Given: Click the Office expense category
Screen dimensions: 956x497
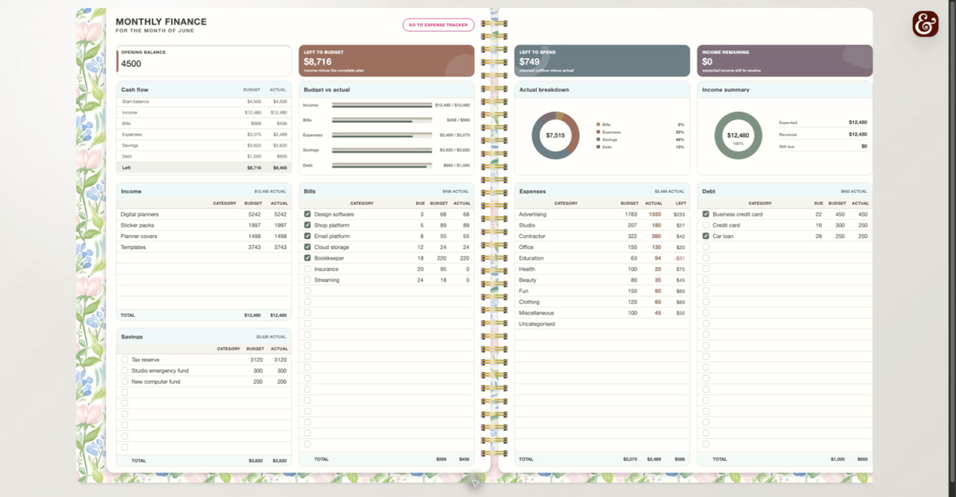Looking at the screenshot, I should (x=526, y=247).
